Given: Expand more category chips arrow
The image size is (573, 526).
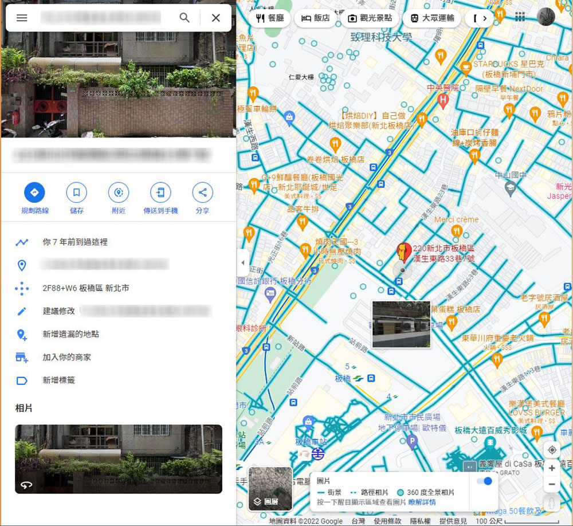Looking at the screenshot, I should (x=485, y=18).
